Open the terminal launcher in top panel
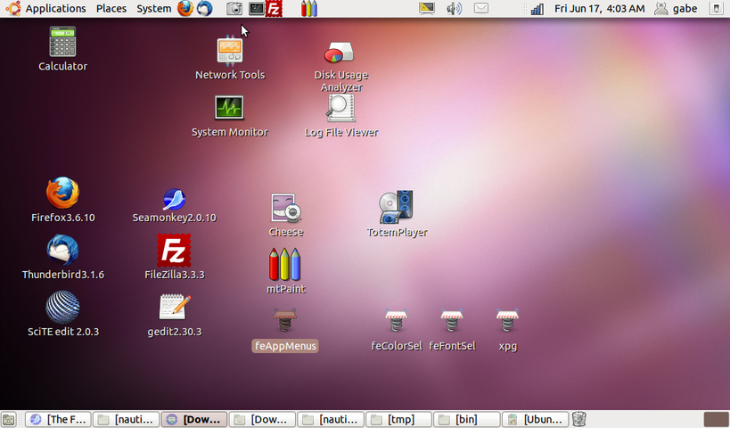This screenshot has height=428, width=730. [256, 8]
